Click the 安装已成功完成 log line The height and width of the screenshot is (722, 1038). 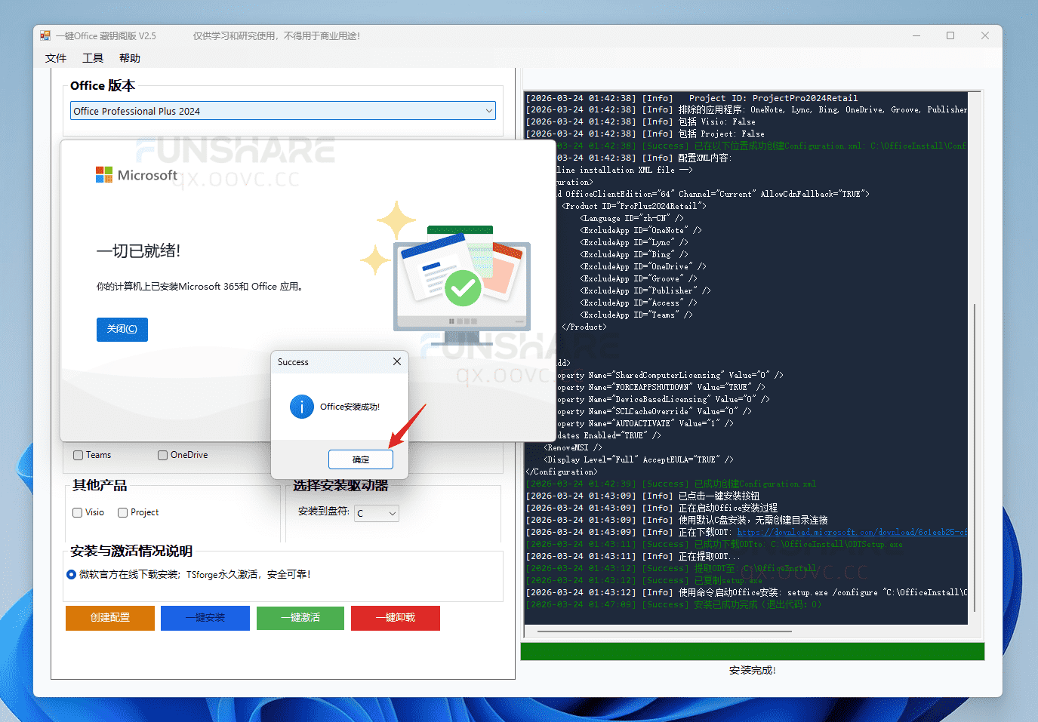pyautogui.click(x=673, y=604)
